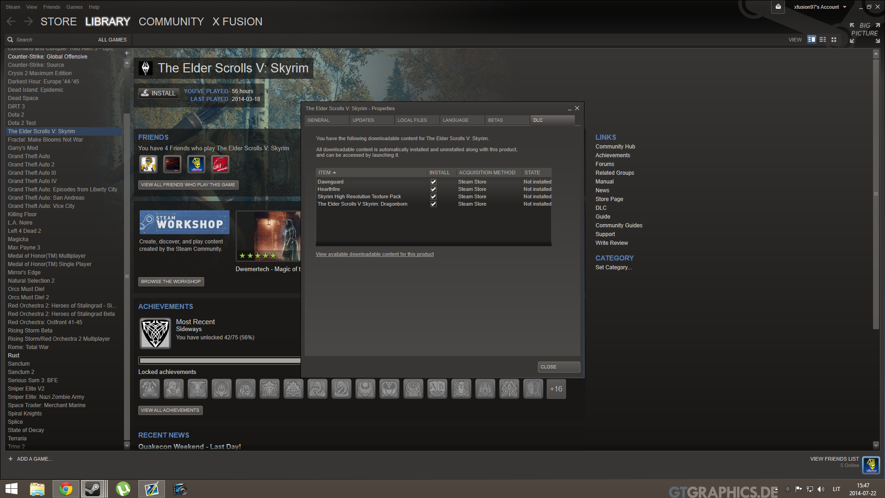Switch to grid view icon
Image resolution: width=885 pixels, height=498 pixels.
(834, 40)
